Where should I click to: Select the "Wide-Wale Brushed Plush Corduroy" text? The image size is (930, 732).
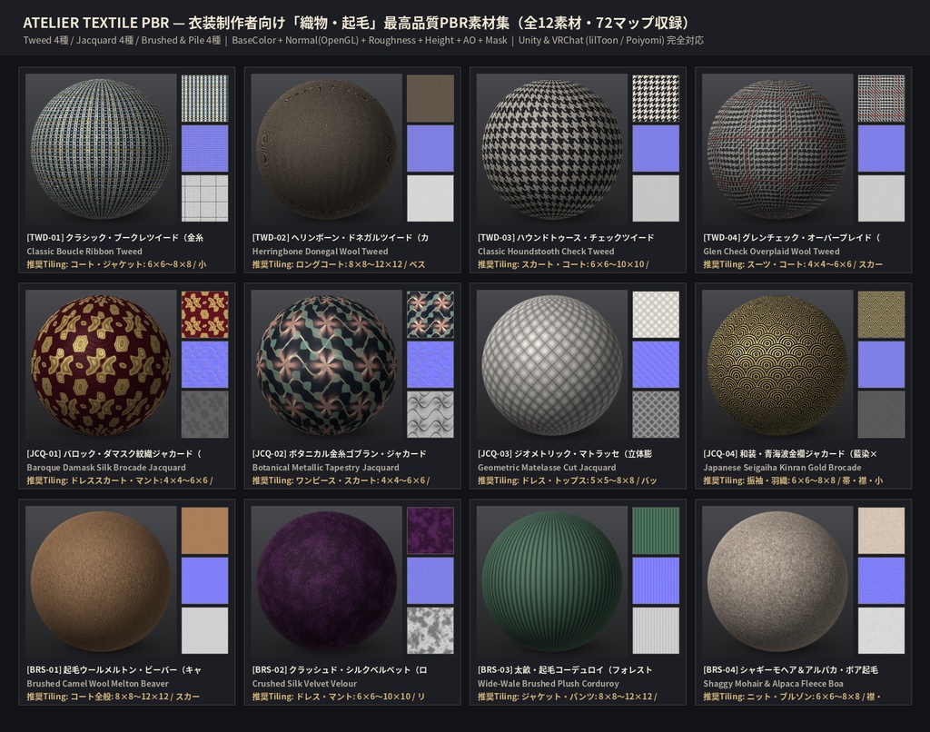(548, 683)
